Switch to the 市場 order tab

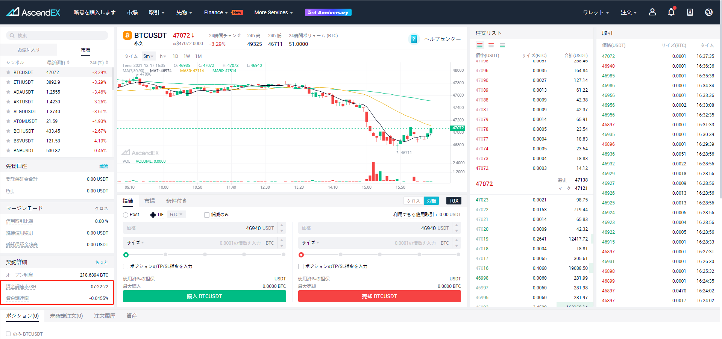pyautogui.click(x=150, y=201)
